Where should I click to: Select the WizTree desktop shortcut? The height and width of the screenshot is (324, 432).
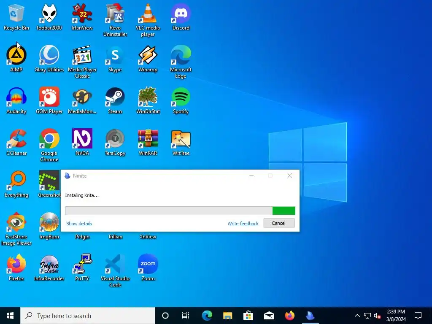(181, 142)
